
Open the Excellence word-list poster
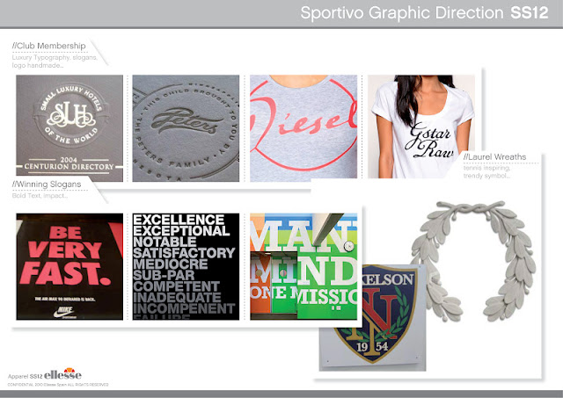[x=186, y=266]
